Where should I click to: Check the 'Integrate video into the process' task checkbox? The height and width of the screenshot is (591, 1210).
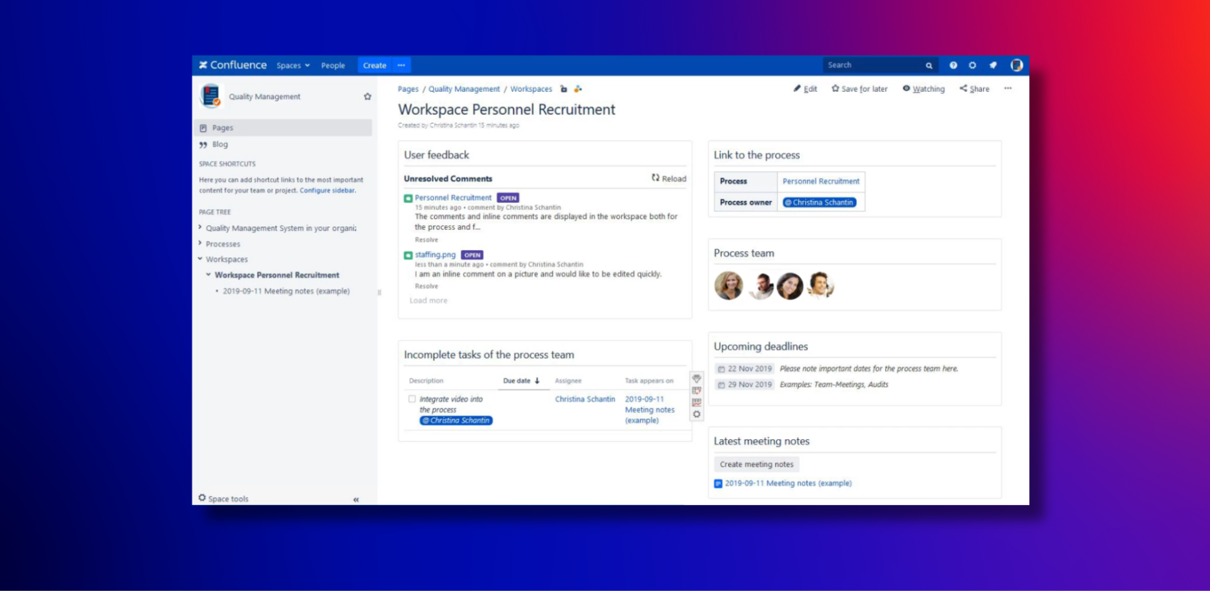[412, 399]
